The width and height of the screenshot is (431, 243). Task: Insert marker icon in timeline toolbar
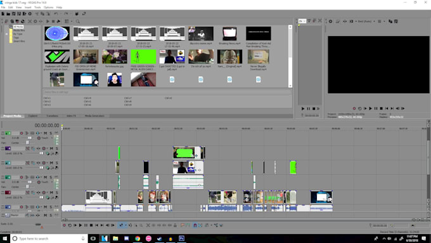tap(183, 225)
